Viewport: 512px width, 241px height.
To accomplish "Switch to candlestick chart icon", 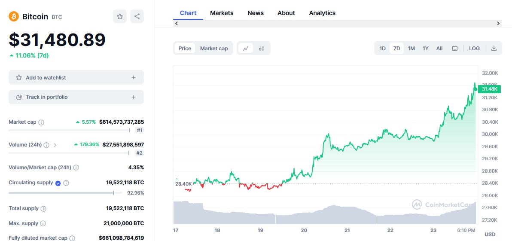I will coord(262,49).
